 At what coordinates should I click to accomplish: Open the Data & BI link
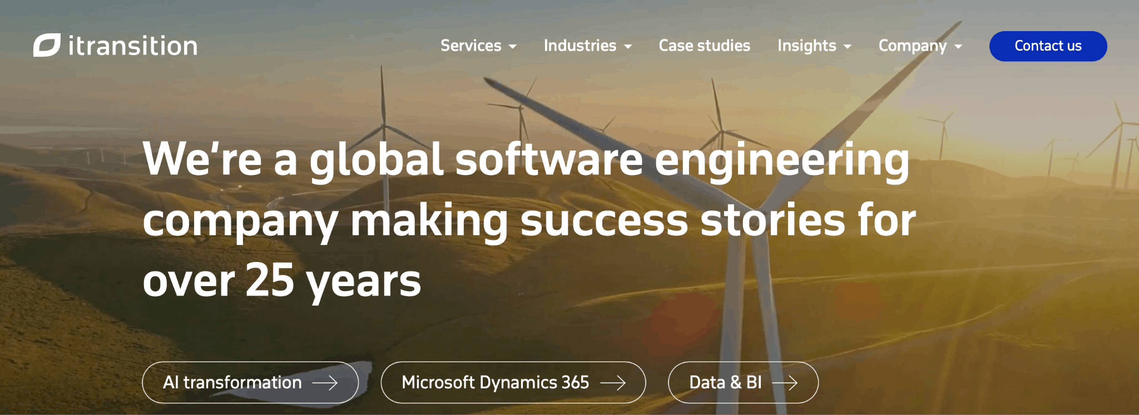743,383
